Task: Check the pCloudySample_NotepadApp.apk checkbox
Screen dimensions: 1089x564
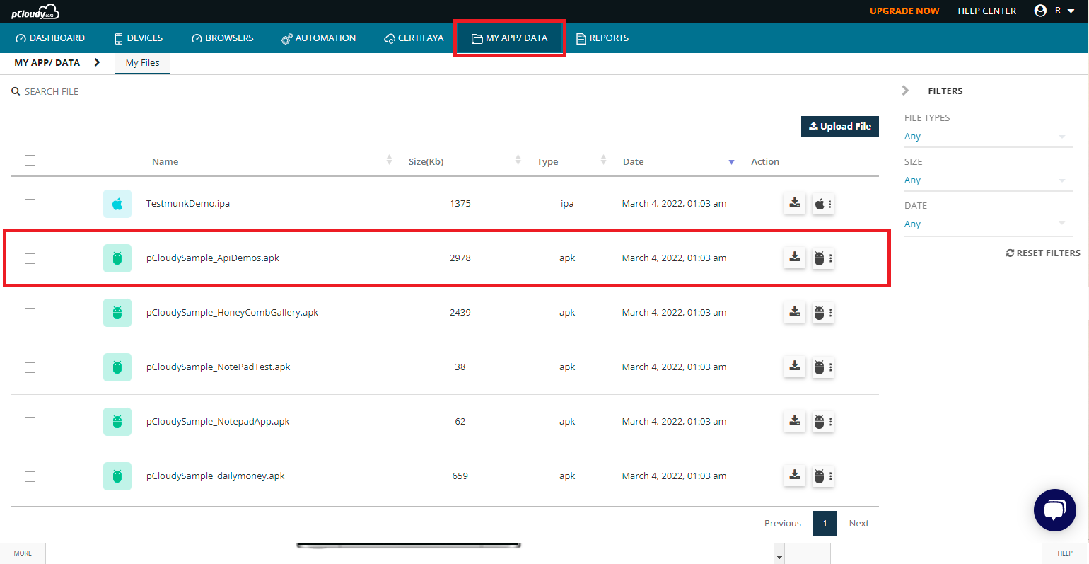Action: pos(30,422)
